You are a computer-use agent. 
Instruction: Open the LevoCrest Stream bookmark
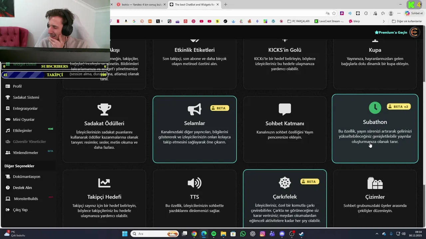click(x=329, y=21)
